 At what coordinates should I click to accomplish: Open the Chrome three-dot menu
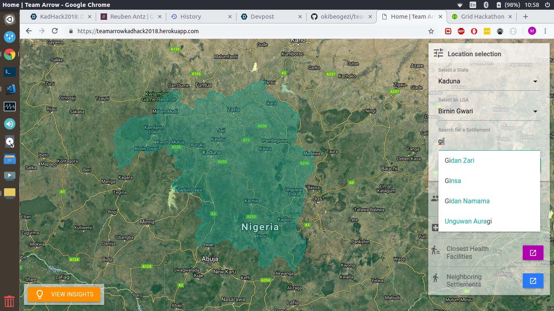point(545,31)
